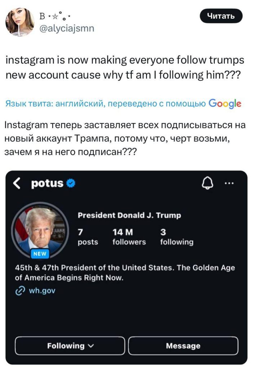Click the blue verified badge next to potus
Image resolution: width=253 pixels, height=369 pixels.
pyautogui.click(x=71, y=183)
